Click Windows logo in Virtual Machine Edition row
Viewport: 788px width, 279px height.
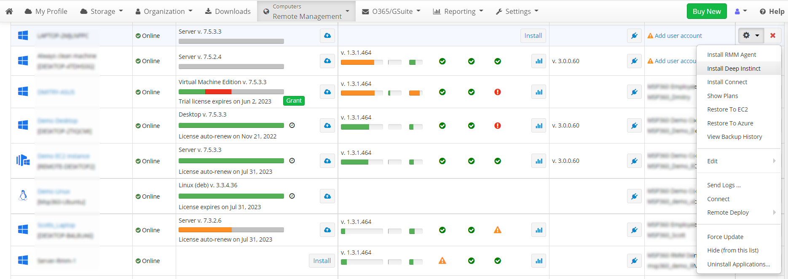23,91
